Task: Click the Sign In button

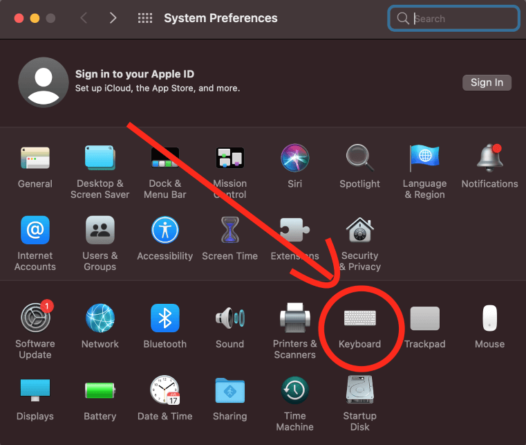Action: pos(487,82)
